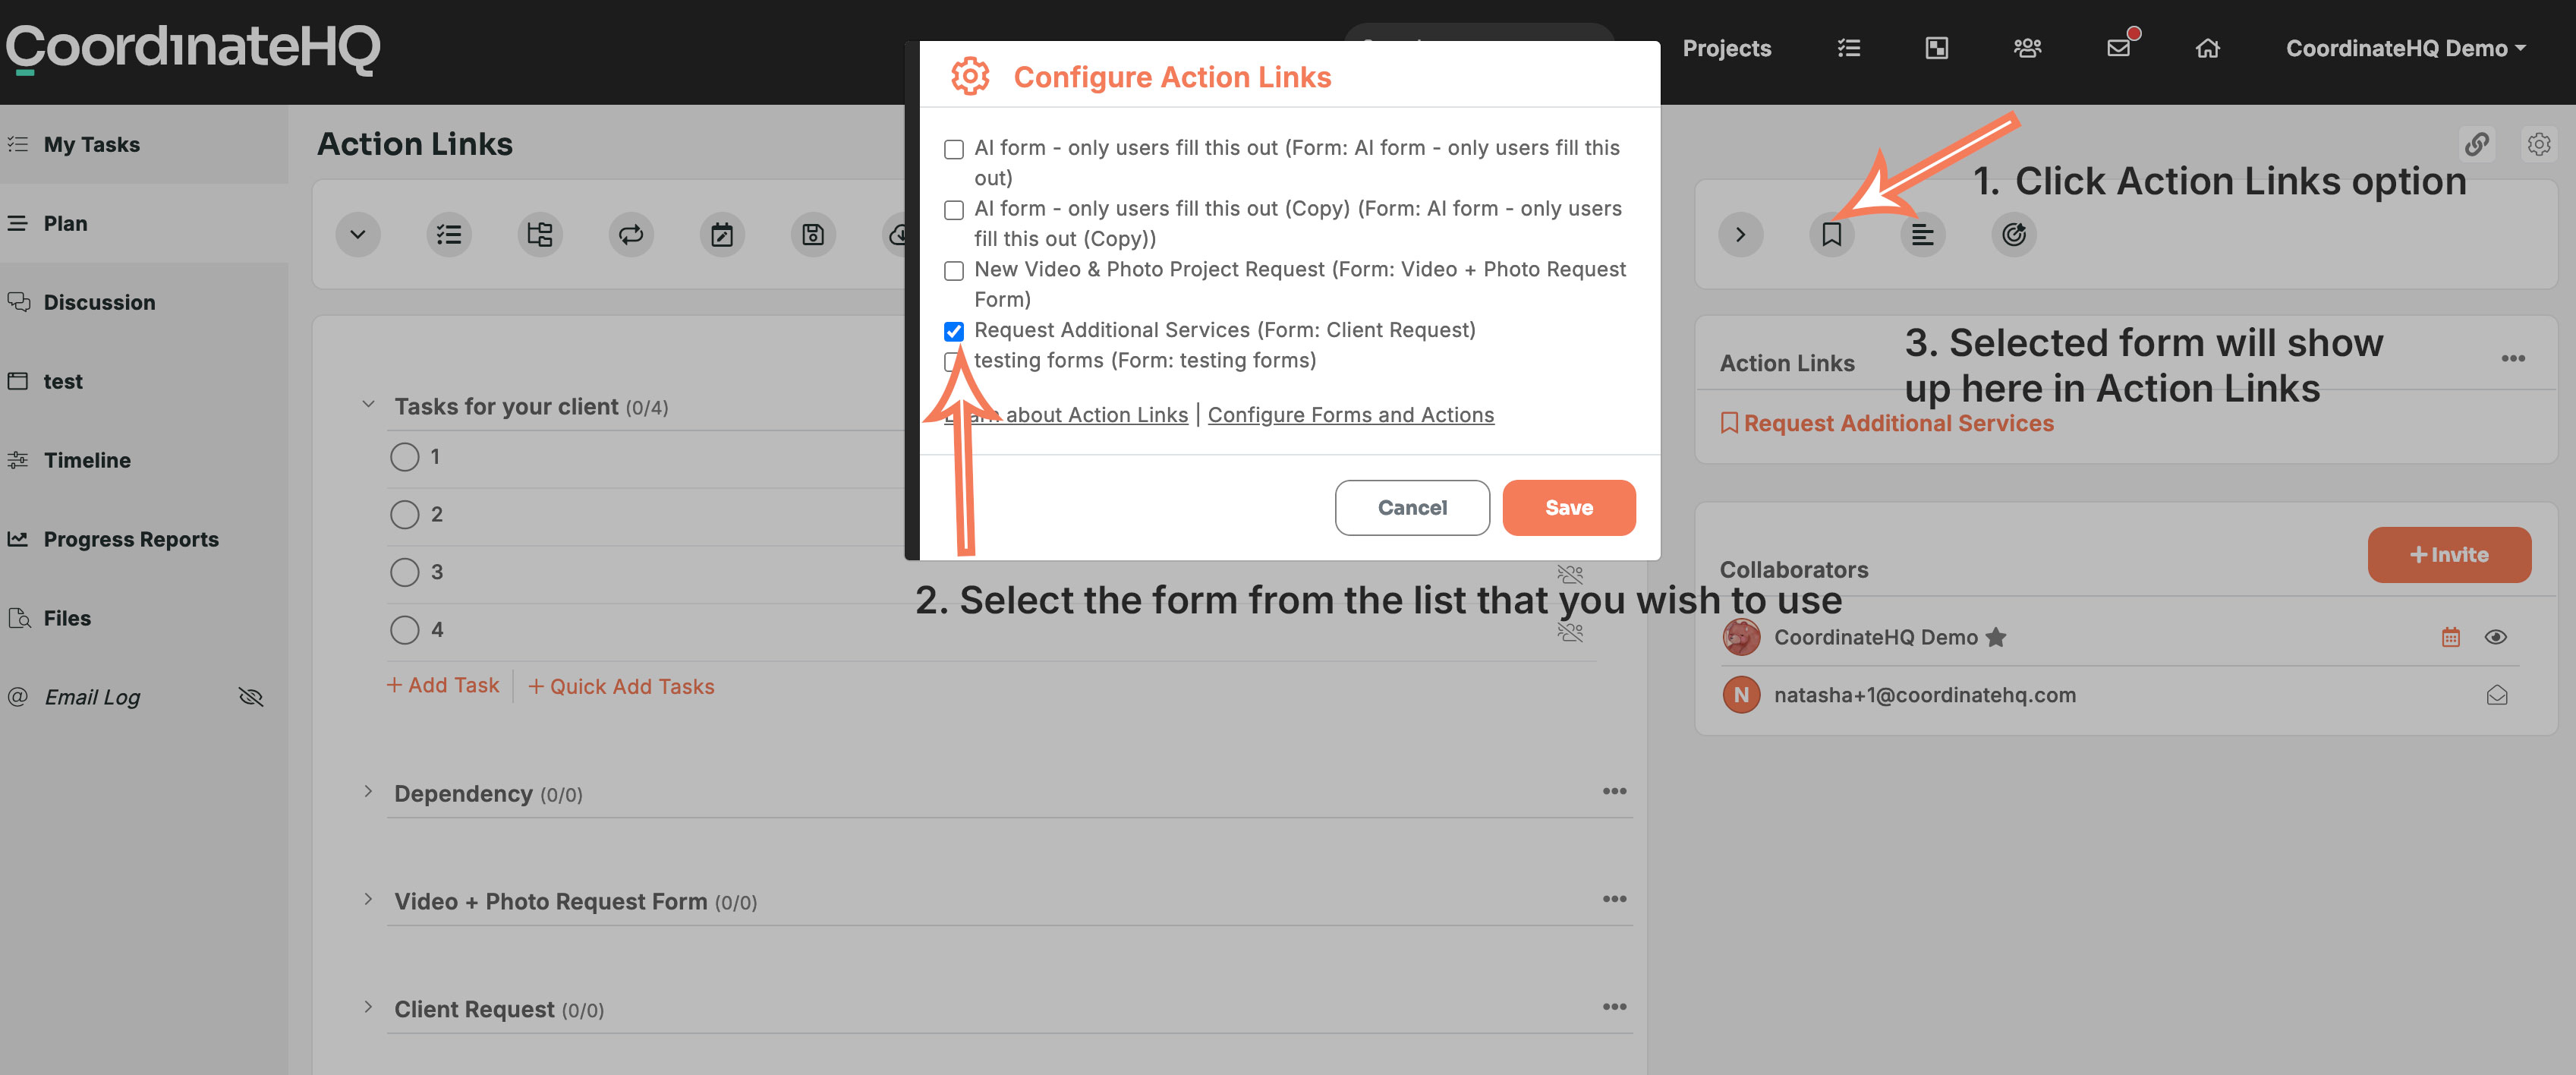Click the envelope icon for natasha+1 collaborator
Image resolution: width=2576 pixels, height=1075 pixels.
click(2496, 695)
